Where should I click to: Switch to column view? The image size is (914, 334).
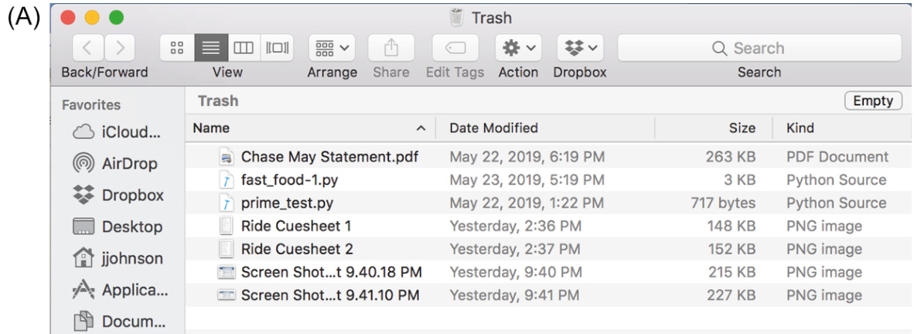tap(244, 48)
